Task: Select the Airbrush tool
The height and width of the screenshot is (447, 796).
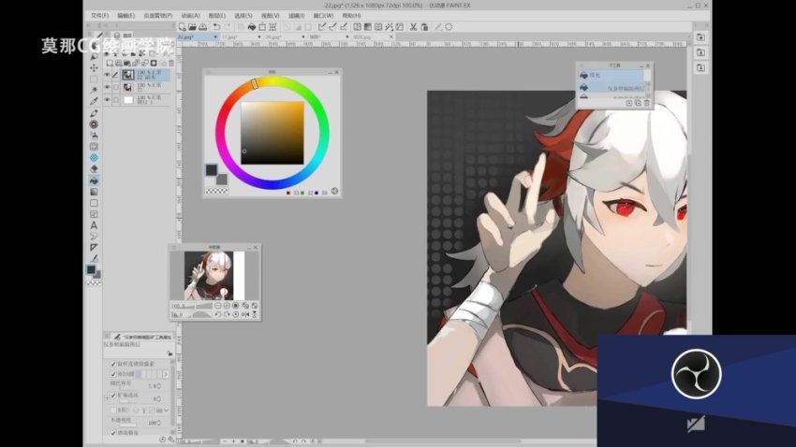Action: pos(94,136)
